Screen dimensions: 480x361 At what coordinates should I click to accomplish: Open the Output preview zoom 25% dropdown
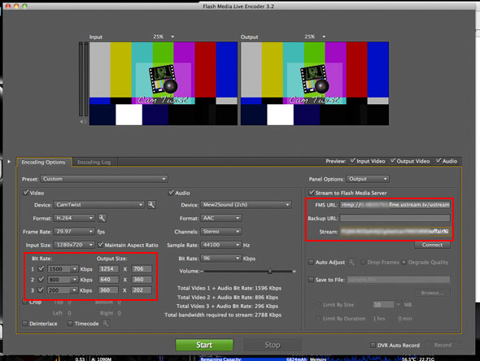pos(324,37)
